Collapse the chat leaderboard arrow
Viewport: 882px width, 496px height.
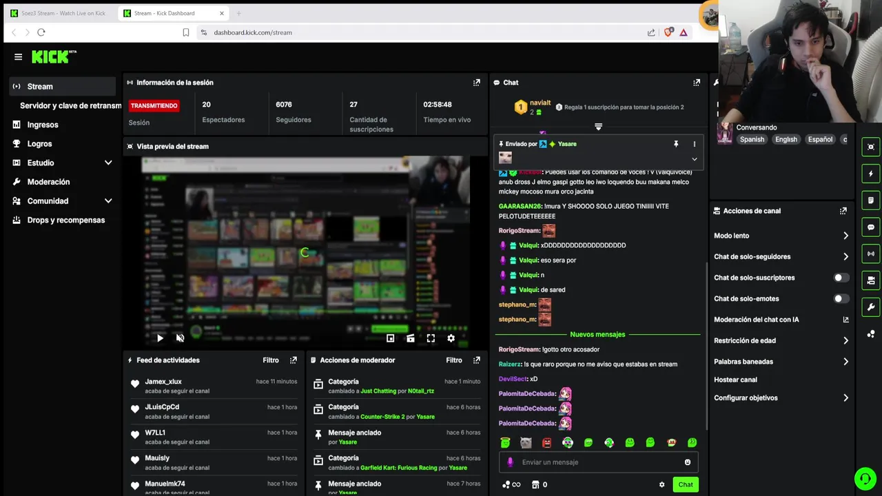[598, 127]
